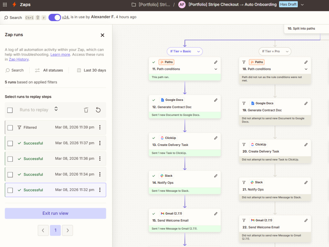Screen dimensions: 329x247
Task: Click the Google Docs badge on step 12
Action: coord(172,100)
